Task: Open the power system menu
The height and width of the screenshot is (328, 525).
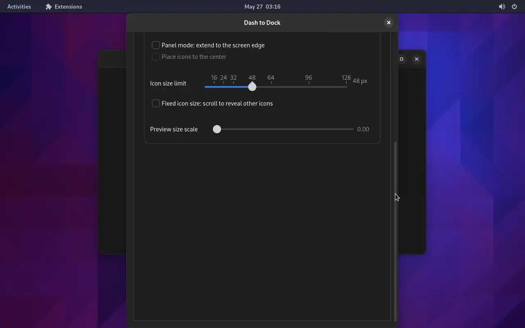Action: (514, 7)
